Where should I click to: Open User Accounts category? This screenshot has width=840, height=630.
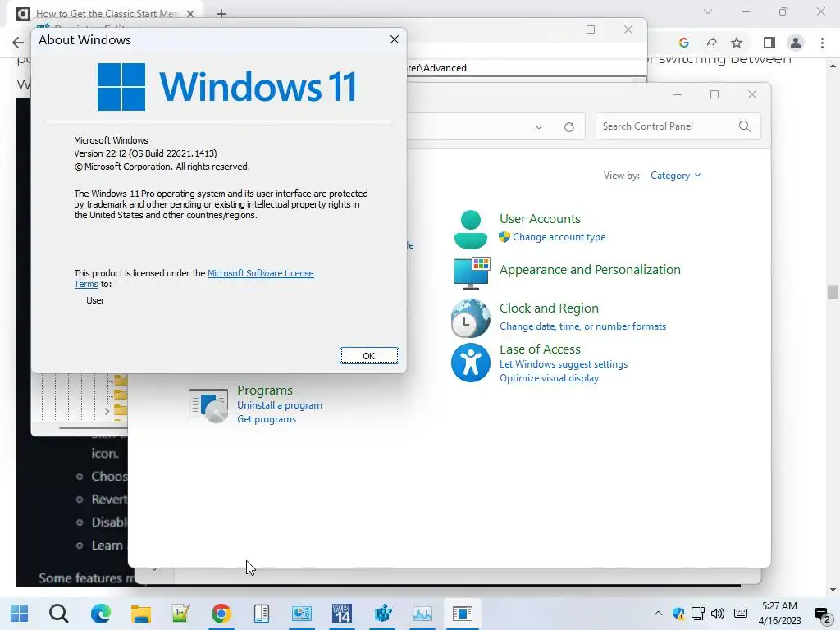tap(540, 218)
